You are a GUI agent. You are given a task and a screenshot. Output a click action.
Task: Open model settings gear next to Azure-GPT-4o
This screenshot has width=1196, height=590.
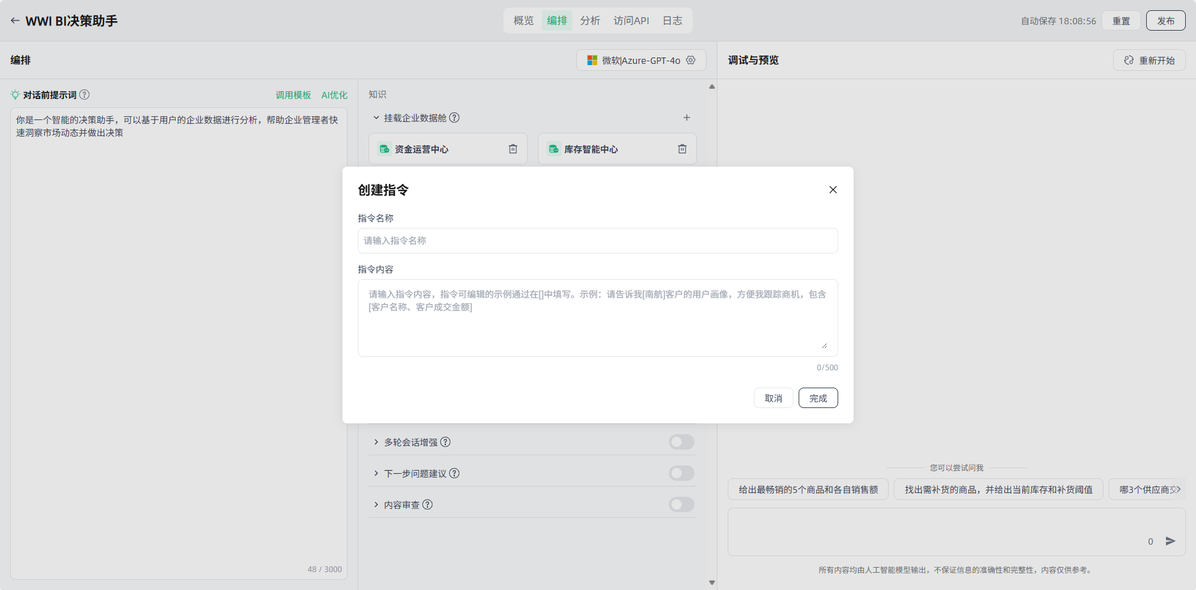691,60
